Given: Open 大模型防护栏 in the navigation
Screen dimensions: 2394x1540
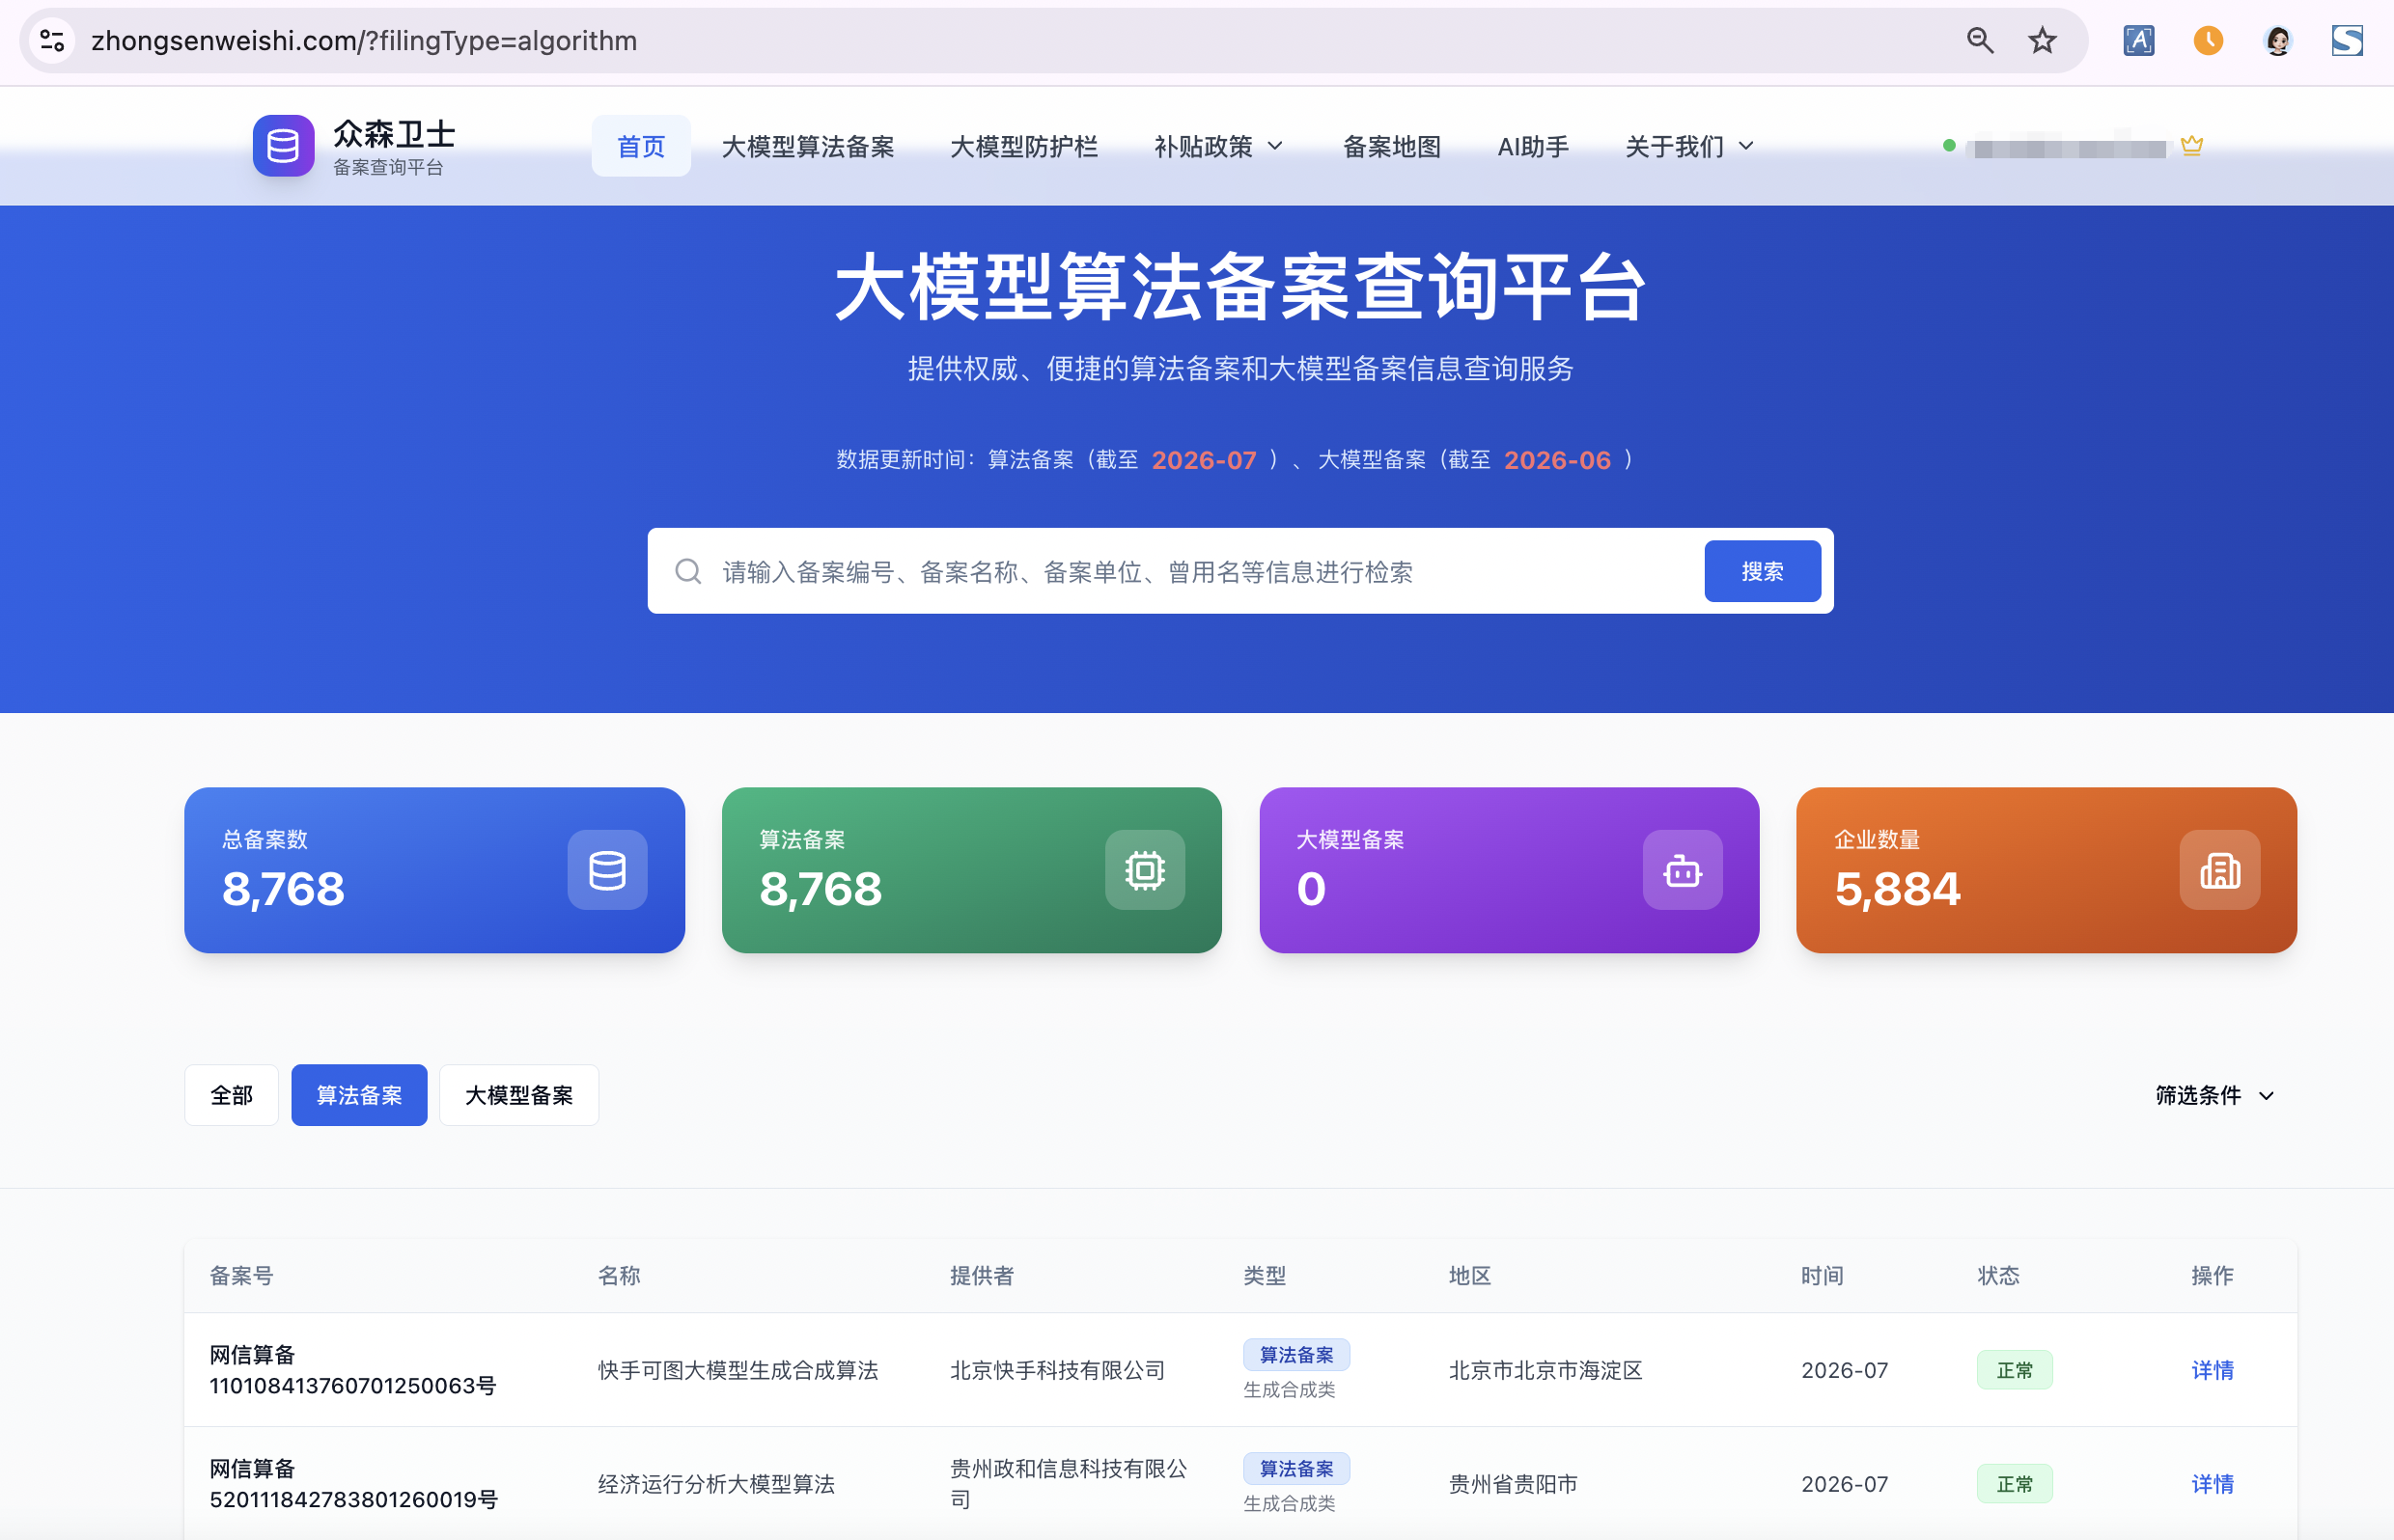Looking at the screenshot, I should pyautogui.click(x=1023, y=147).
